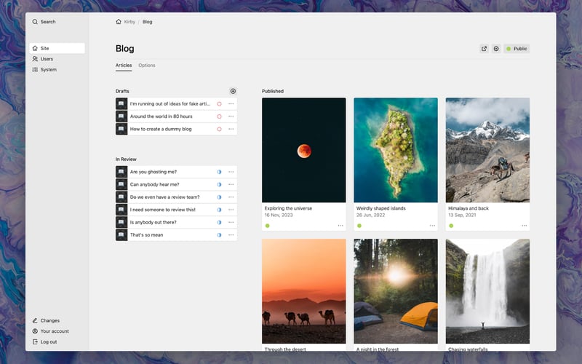582x364 pixels.
Task: Toggle draft status circle for 'How to create a dummy blog'
Action: pyautogui.click(x=220, y=130)
